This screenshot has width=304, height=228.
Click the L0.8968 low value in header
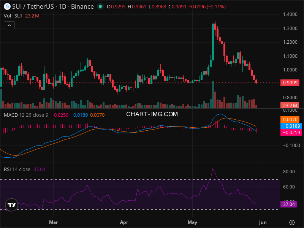[157, 6]
